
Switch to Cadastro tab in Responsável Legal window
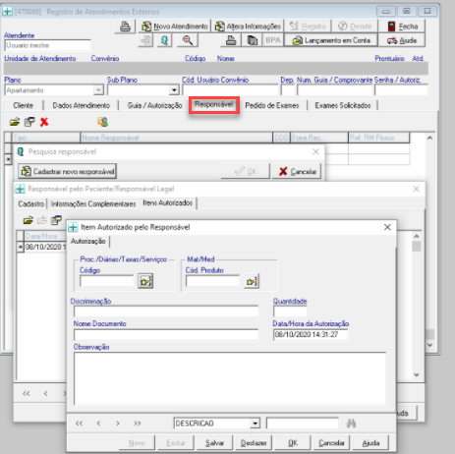31,203
